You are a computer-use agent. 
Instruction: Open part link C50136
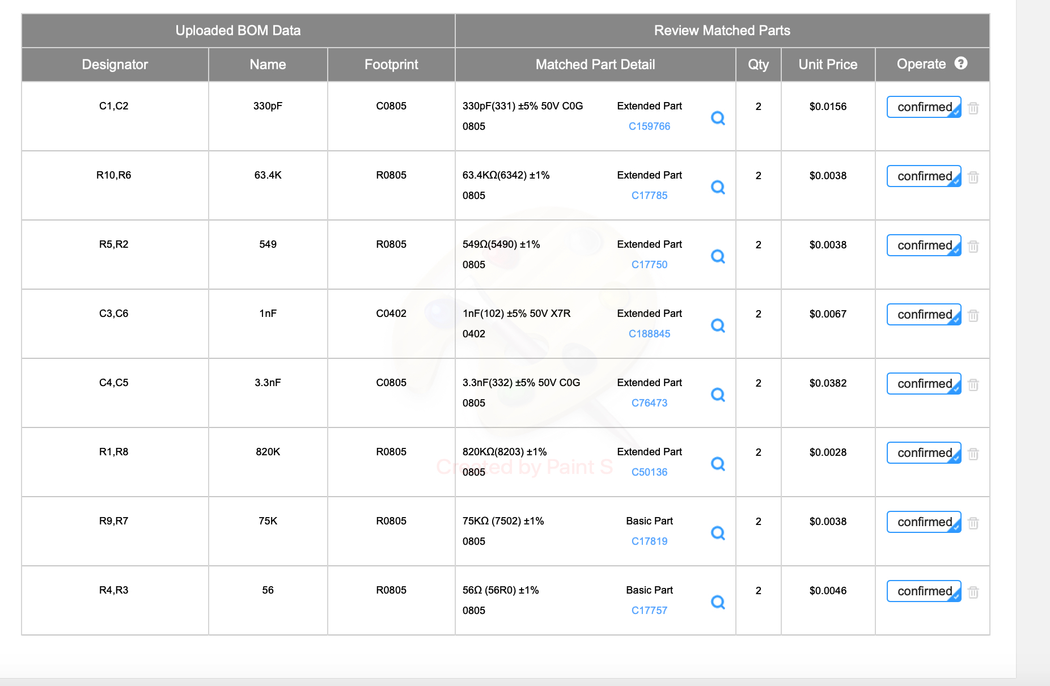[x=649, y=472]
